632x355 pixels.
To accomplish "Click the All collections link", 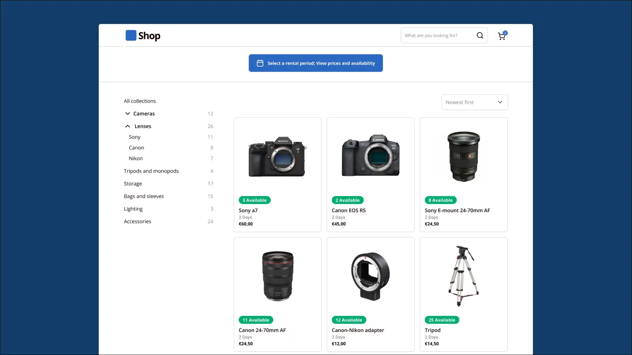I will (x=140, y=101).
